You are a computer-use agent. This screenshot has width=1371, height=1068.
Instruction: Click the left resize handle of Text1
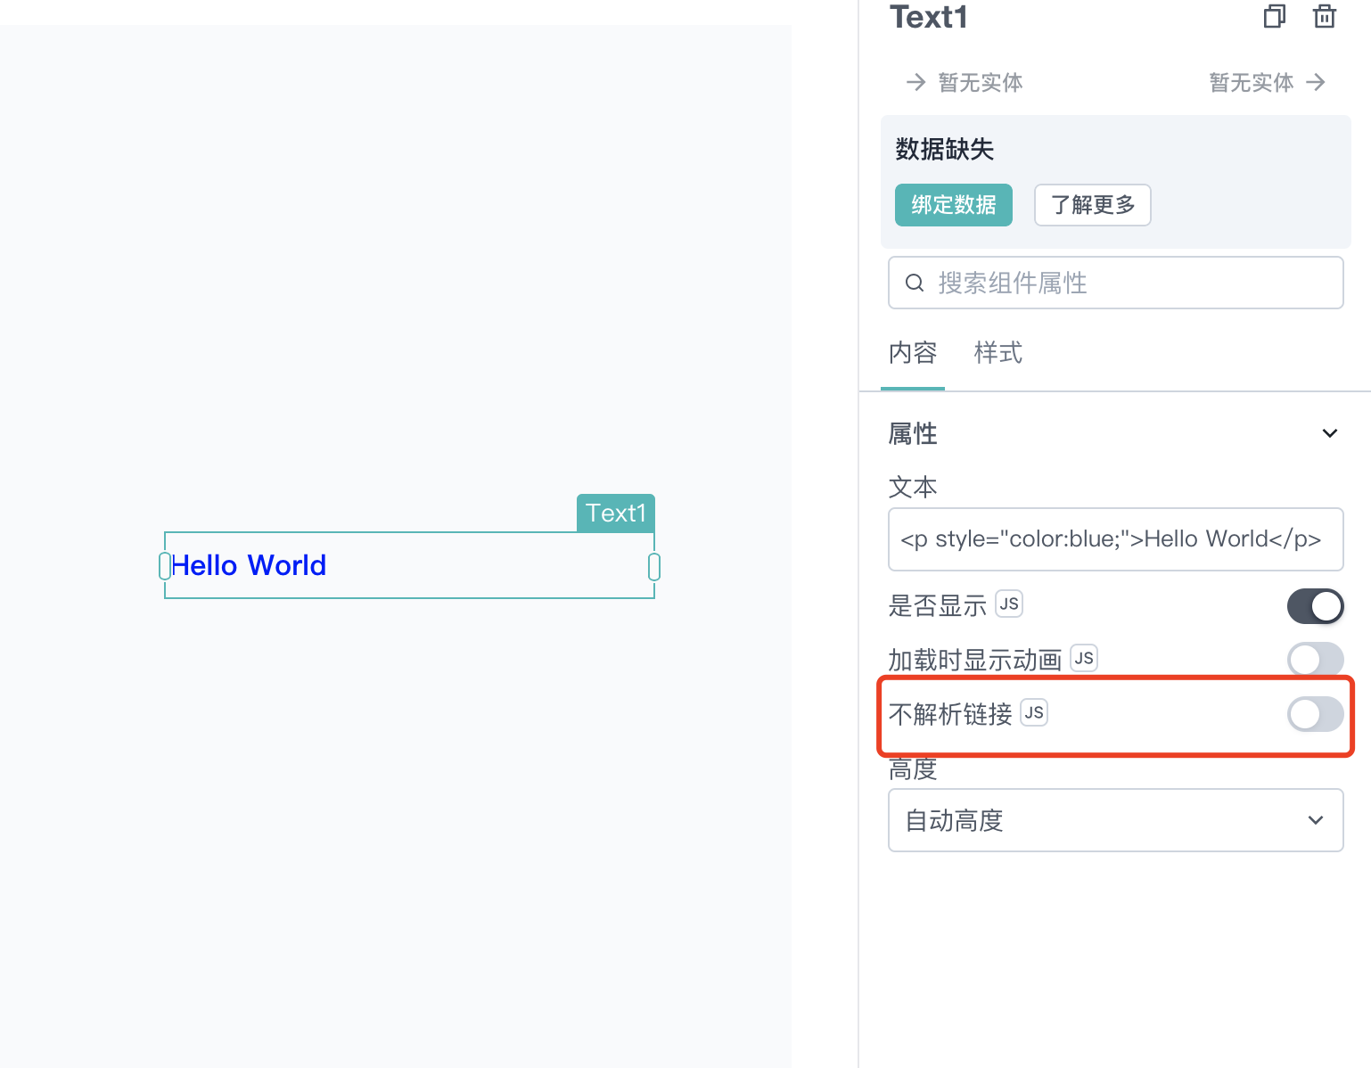[165, 566]
